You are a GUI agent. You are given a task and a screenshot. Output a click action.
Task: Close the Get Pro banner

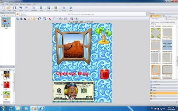[148, 13]
